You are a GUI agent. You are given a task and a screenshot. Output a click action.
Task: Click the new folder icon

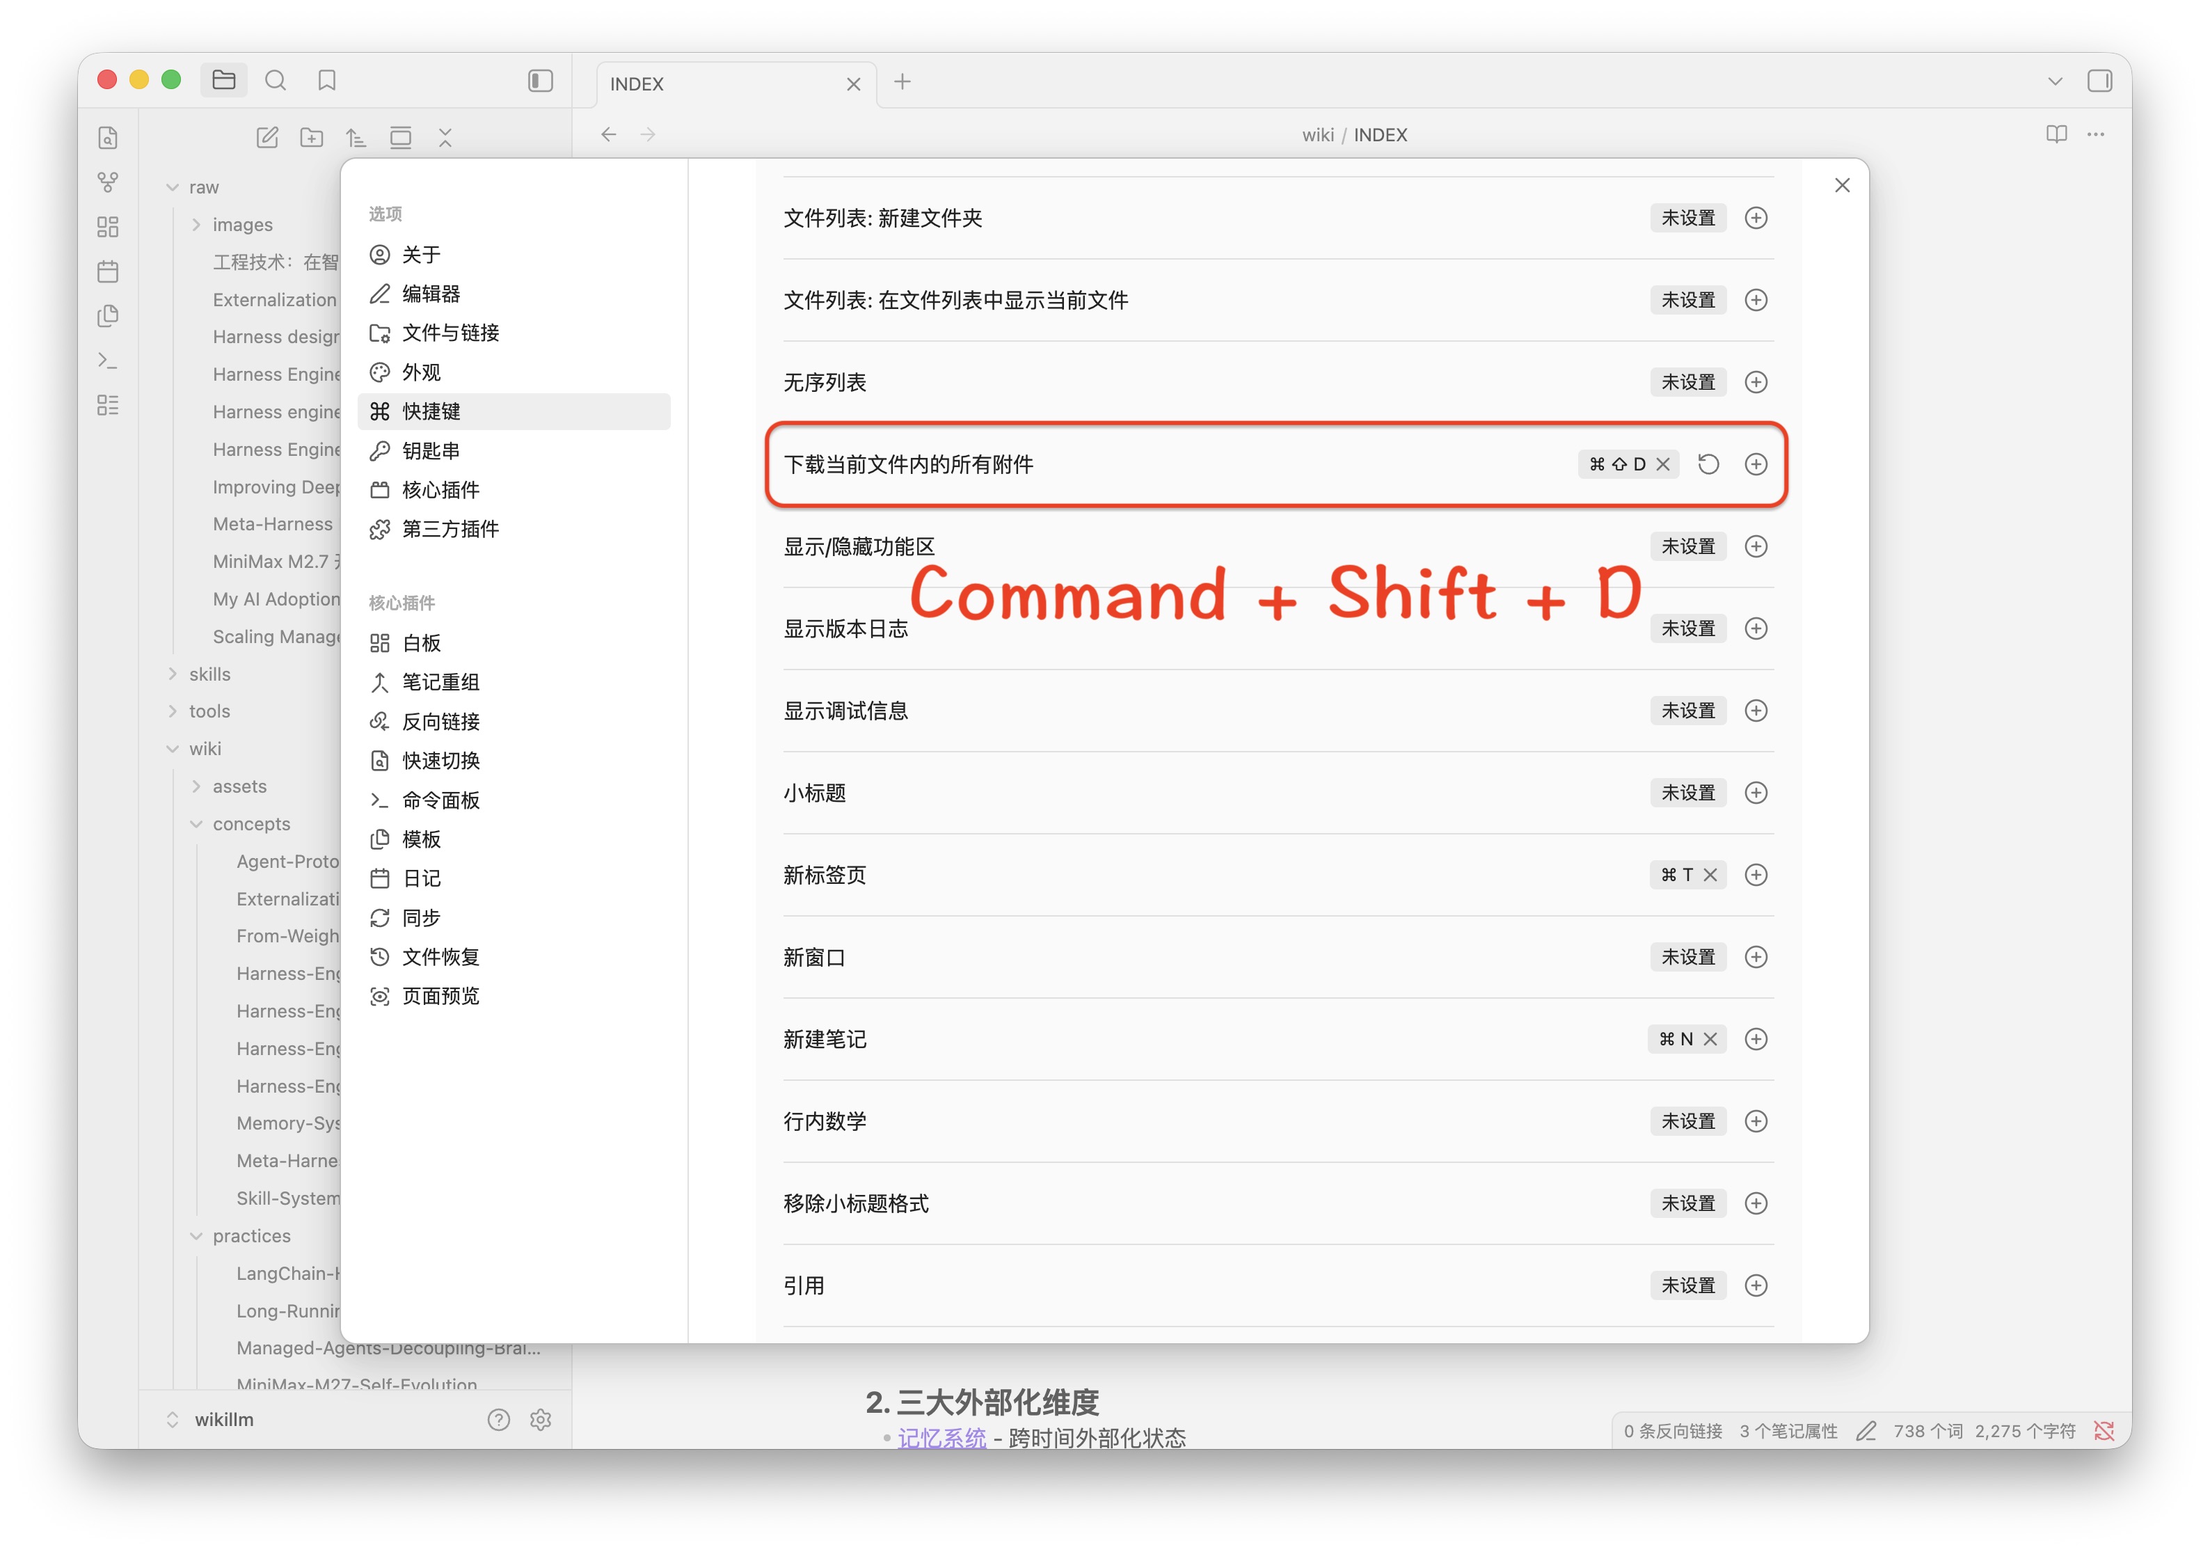[x=312, y=138]
